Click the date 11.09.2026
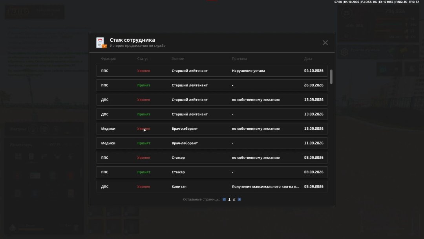Screen dimensions: 424x239 314,143
